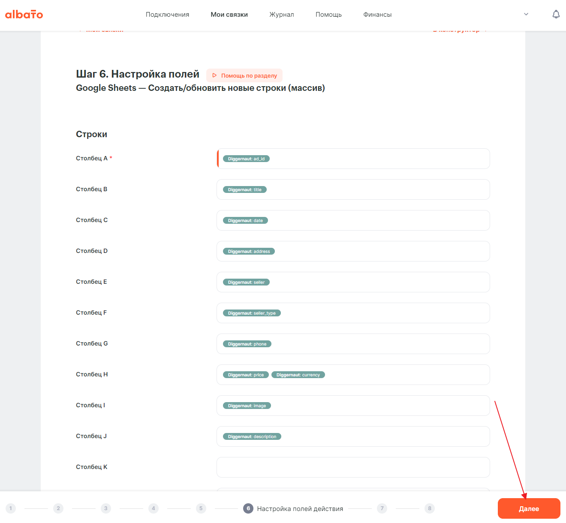The height and width of the screenshot is (523, 566).
Task: Click the empty Столбец K field
Action: [x=353, y=467]
